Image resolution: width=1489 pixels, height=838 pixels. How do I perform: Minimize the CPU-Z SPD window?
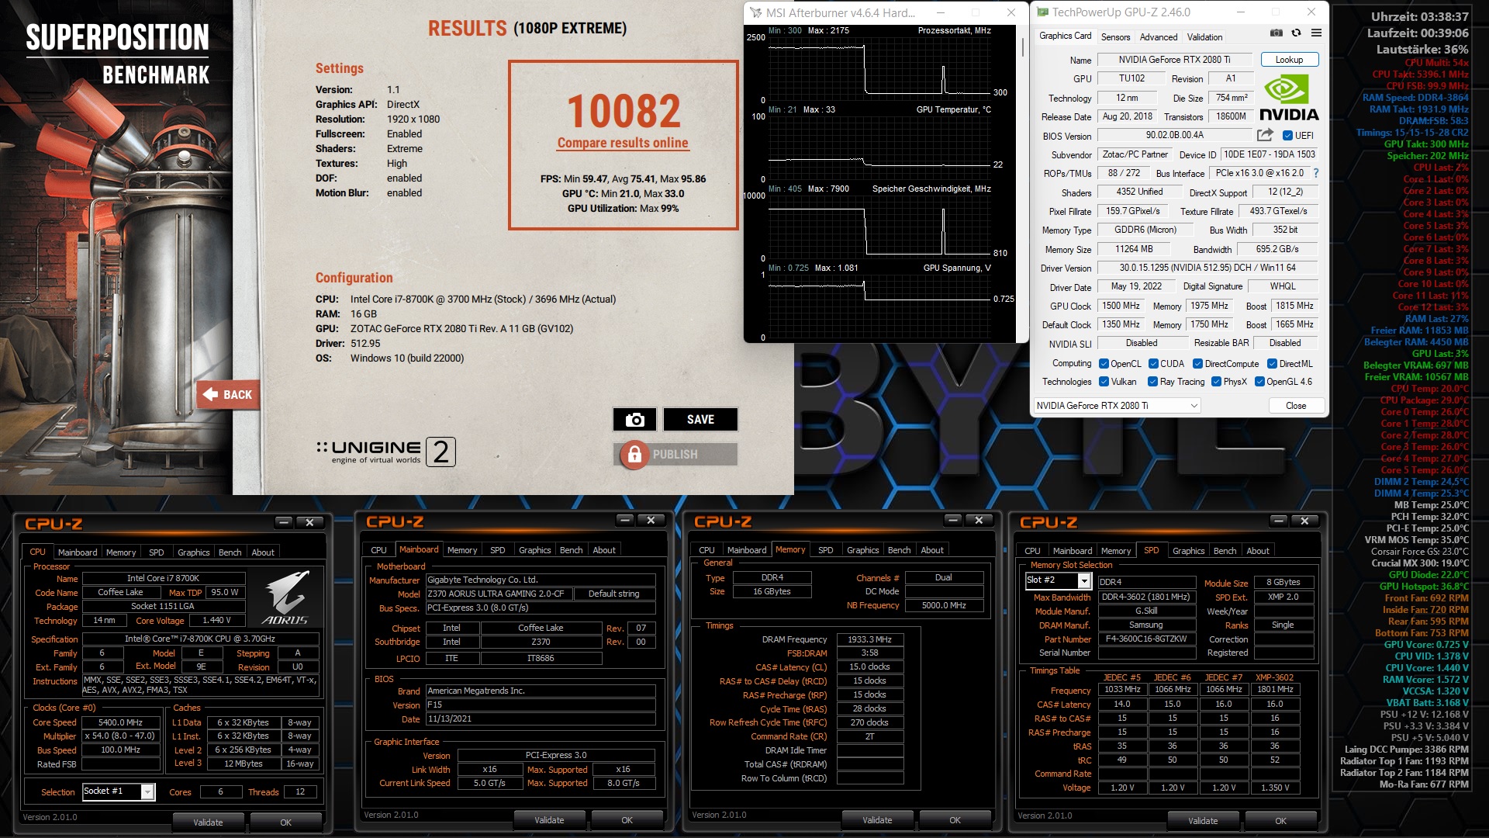coord(1280,521)
